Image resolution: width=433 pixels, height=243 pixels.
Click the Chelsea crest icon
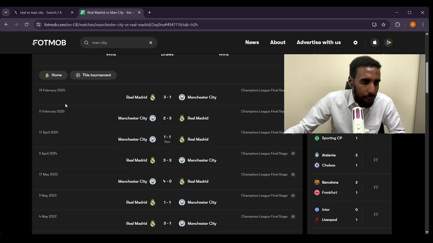pyautogui.click(x=317, y=165)
